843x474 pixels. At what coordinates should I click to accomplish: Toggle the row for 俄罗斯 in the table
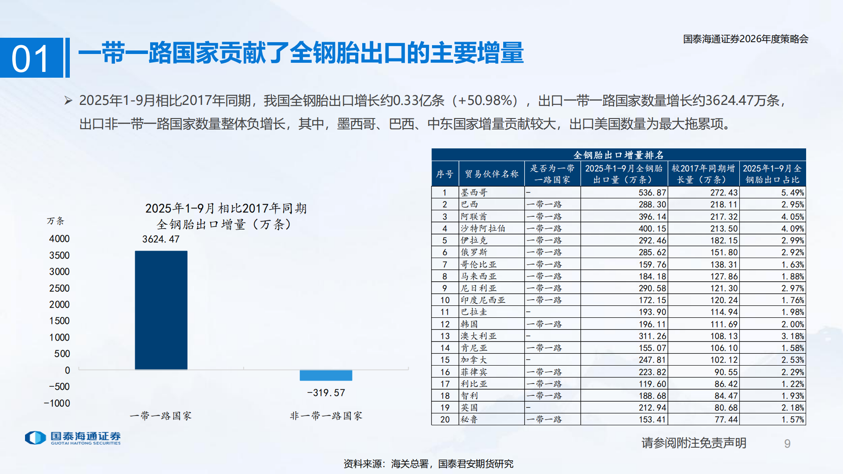pyautogui.click(x=491, y=252)
